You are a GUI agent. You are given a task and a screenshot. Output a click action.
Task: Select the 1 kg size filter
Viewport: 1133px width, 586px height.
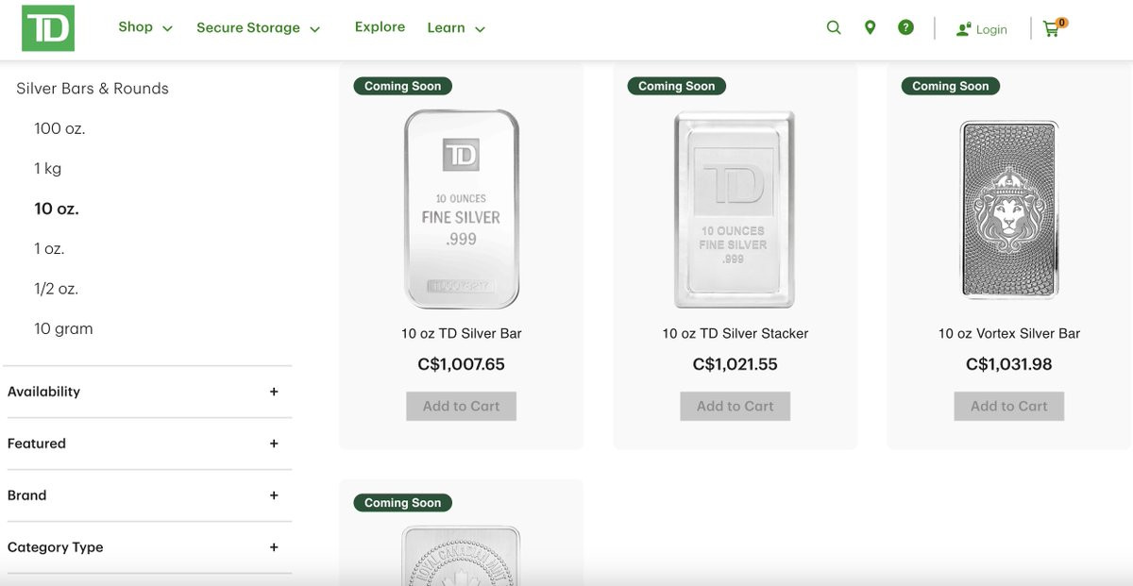tap(47, 169)
